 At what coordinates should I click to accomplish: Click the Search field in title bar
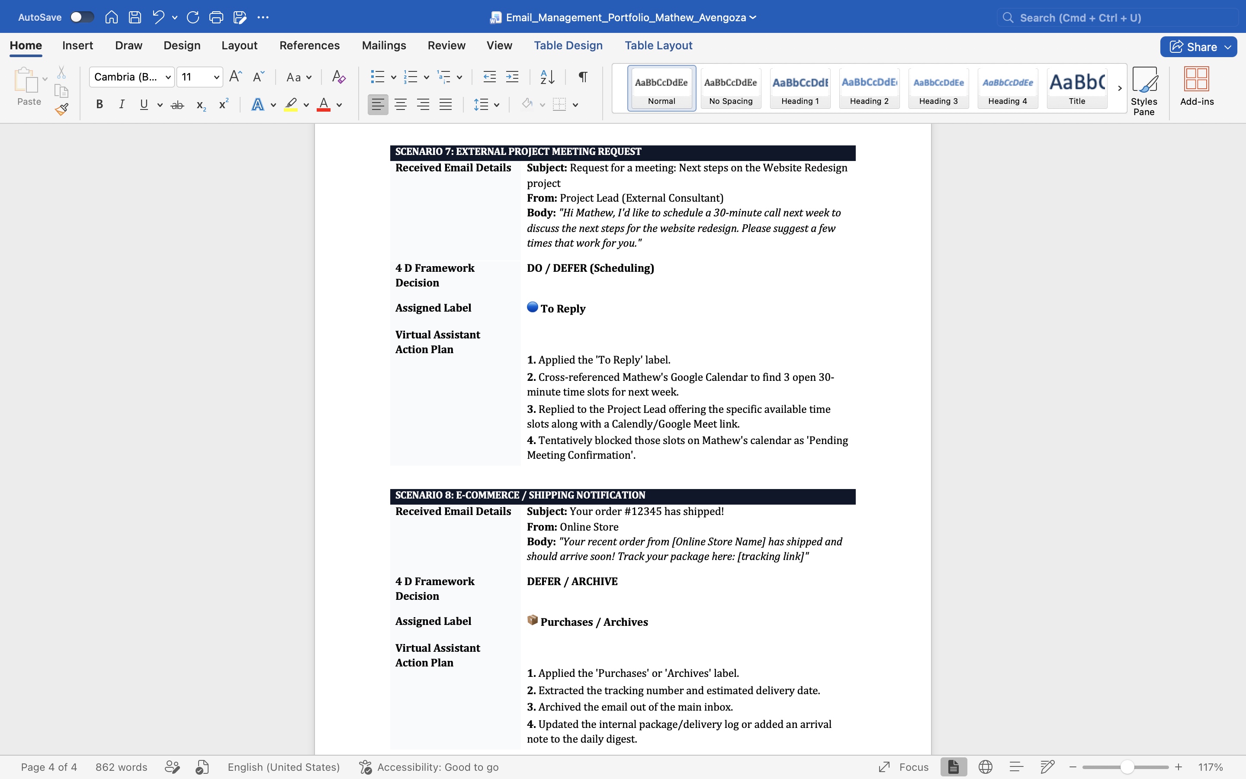click(1117, 17)
